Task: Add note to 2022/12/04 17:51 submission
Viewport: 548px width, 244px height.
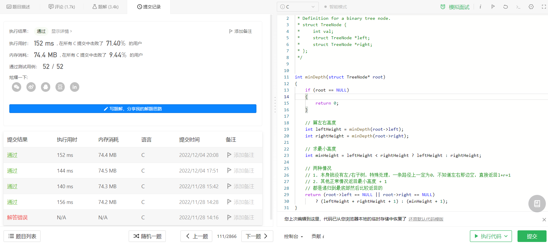Action: [x=241, y=171]
